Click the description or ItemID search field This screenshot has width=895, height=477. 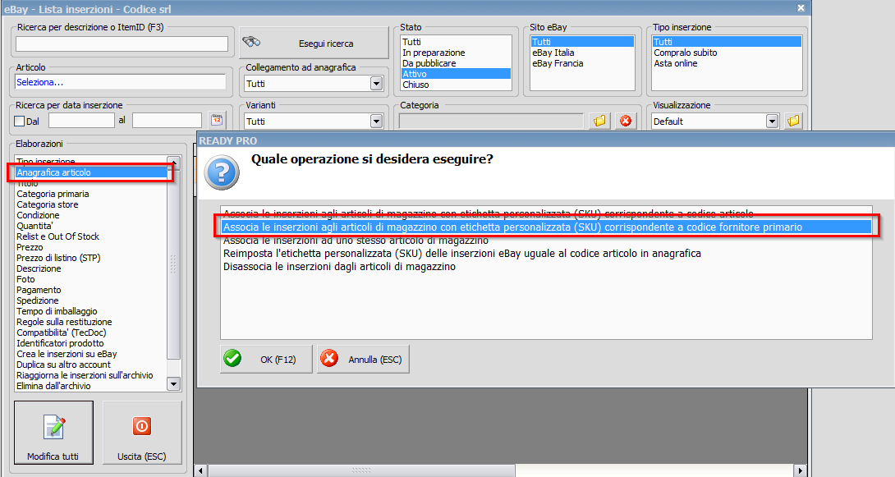122,44
